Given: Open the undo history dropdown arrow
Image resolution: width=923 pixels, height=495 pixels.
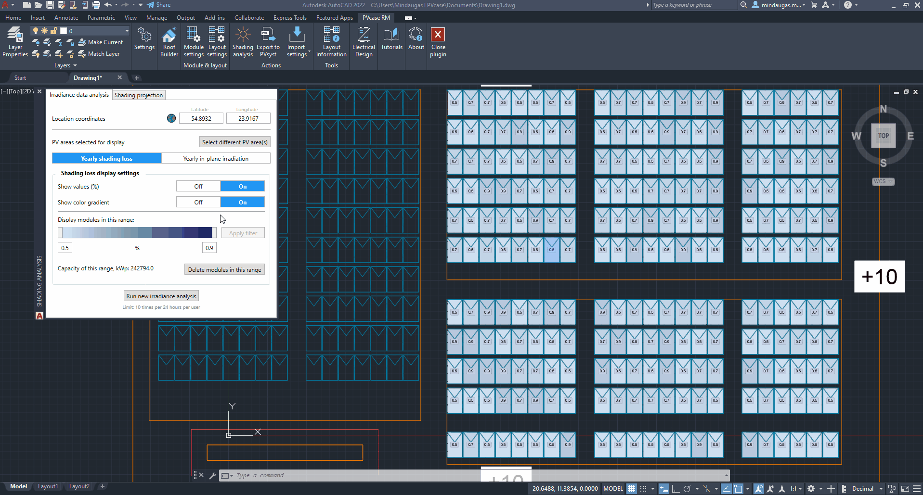Looking at the screenshot, I should click(x=116, y=5).
